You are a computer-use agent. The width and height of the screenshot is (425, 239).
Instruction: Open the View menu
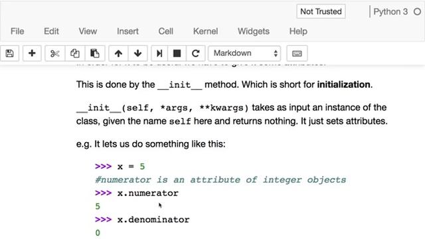[88, 31]
